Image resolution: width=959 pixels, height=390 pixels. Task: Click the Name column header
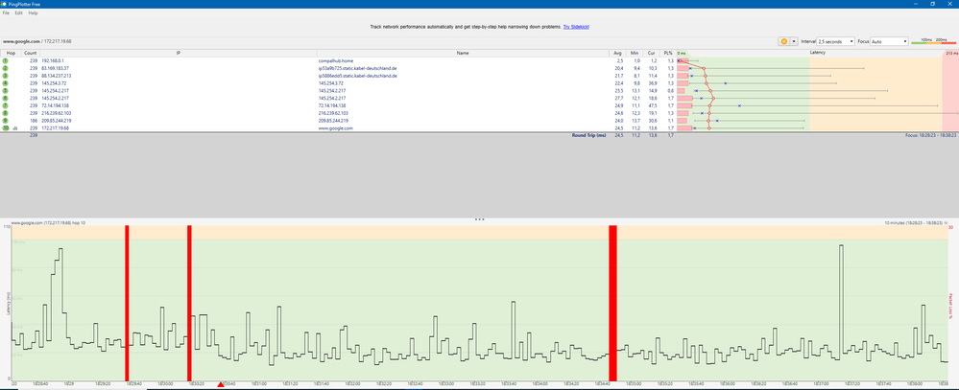point(463,53)
